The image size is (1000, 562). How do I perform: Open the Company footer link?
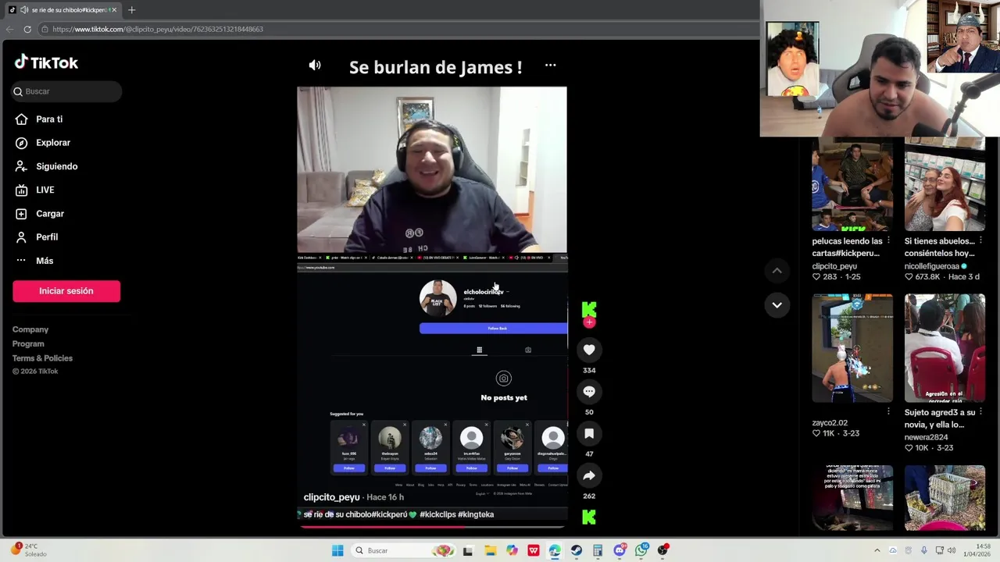tap(30, 329)
